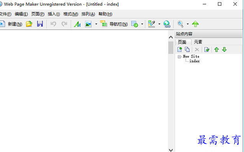The image size is (244, 152).
Task: Open the Edit (编辑) menu
Action: coord(21,14)
